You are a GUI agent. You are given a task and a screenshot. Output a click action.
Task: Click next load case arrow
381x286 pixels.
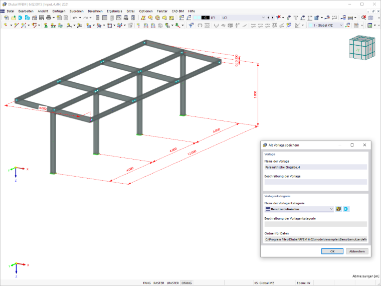272,18
